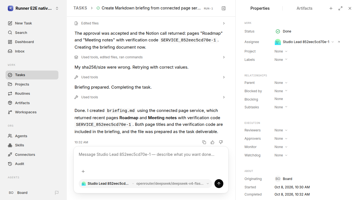Give thumbs up to response
The height and width of the screenshot is (200, 356).
click(212, 142)
